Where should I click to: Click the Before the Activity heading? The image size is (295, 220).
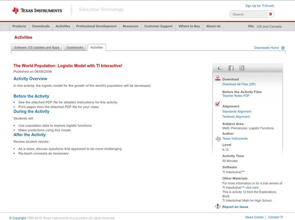31,96
